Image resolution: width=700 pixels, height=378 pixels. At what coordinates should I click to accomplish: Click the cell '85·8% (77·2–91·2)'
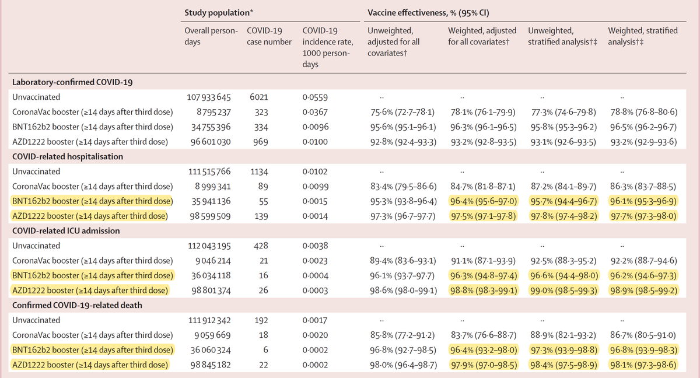coord(402,335)
